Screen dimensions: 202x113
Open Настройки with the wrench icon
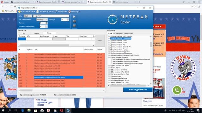[56, 12]
